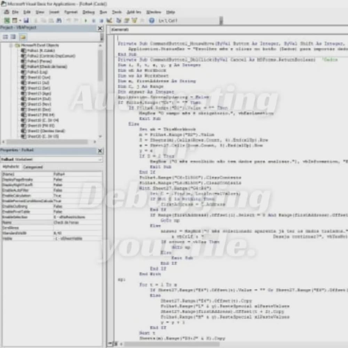Open the Debug menu
Image resolution: width=348 pixels, height=348 pixels.
pyautogui.click(x=88, y=12)
